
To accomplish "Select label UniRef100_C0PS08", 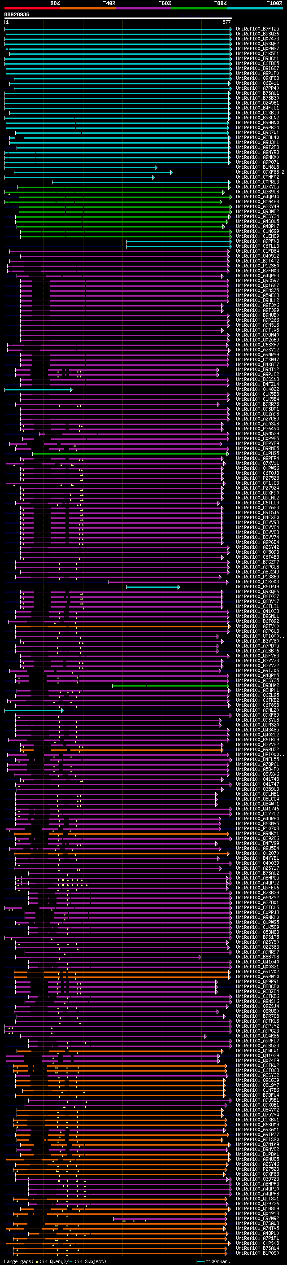I will coord(257,1243).
